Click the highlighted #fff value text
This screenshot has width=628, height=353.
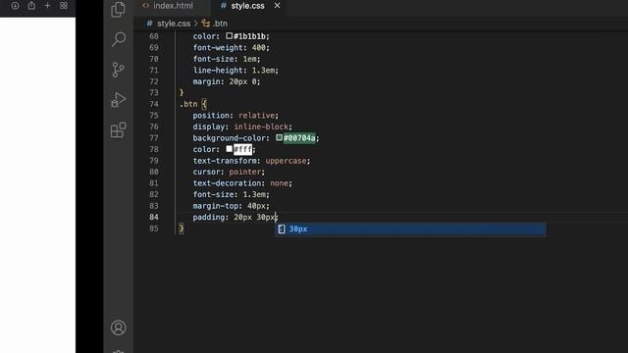[x=242, y=149]
